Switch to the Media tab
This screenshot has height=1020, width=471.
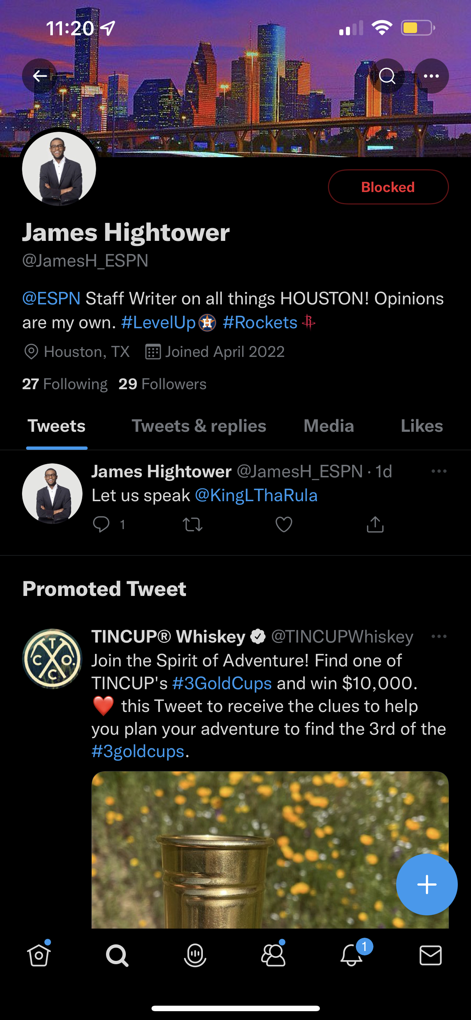329,426
